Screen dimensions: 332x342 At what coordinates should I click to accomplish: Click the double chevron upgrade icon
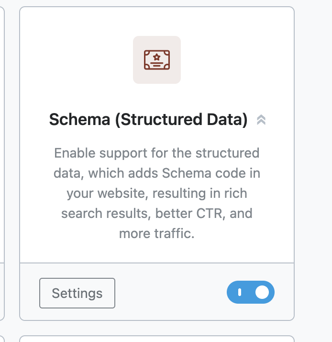tap(261, 120)
